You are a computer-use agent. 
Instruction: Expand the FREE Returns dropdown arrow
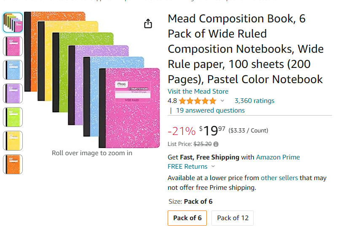pos(213,167)
